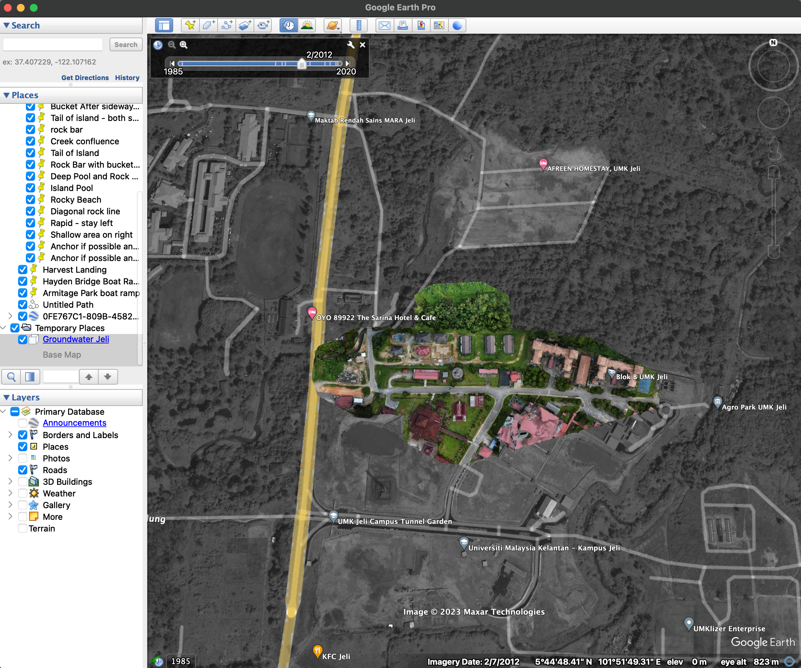Add an image overlay
Viewport: 801px width, 668px height.
coord(245,26)
